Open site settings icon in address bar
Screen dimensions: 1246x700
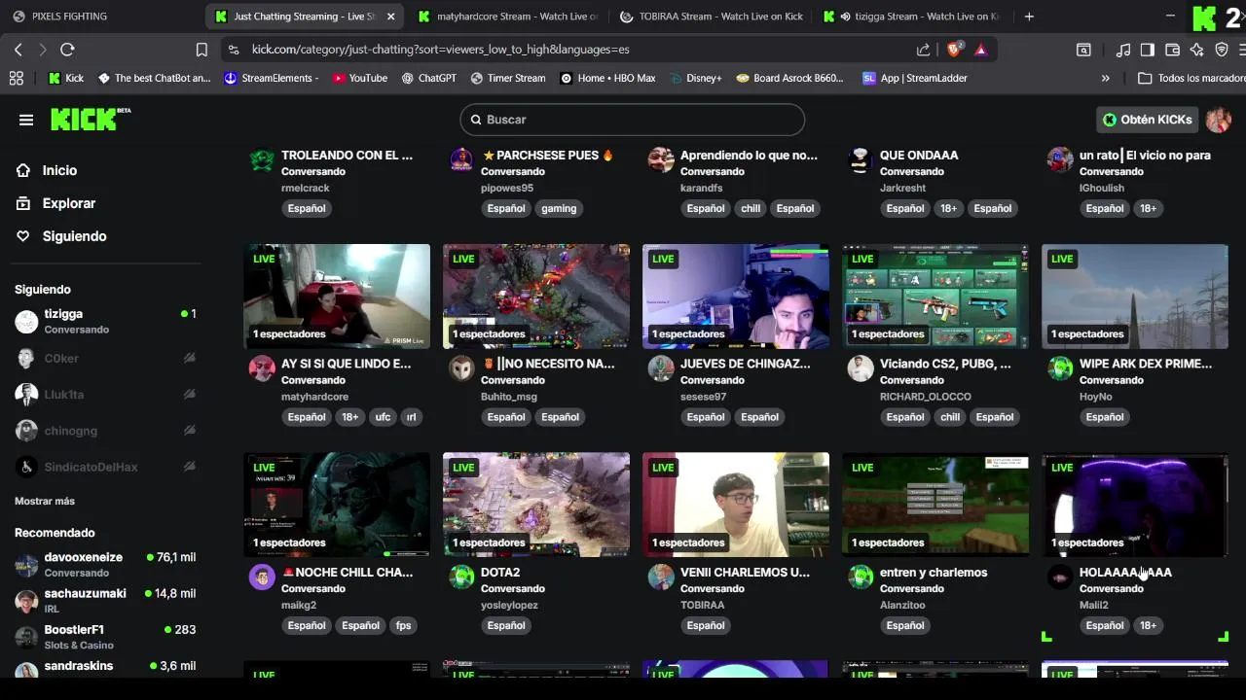click(233, 50)
